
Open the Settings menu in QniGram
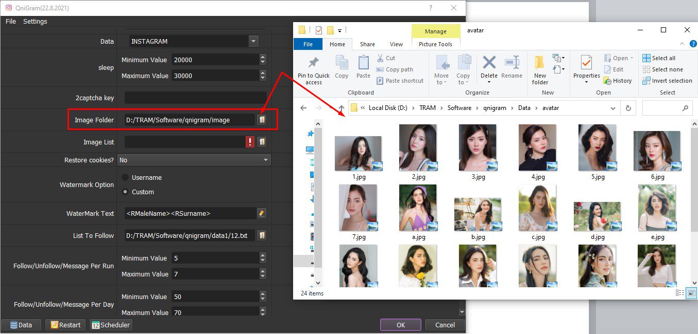(x=35, y=21)
